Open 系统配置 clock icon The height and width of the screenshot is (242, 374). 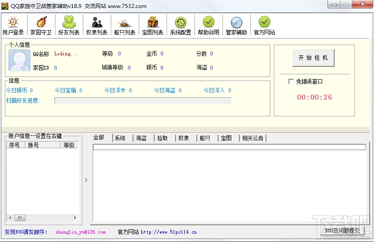[180, 23]
